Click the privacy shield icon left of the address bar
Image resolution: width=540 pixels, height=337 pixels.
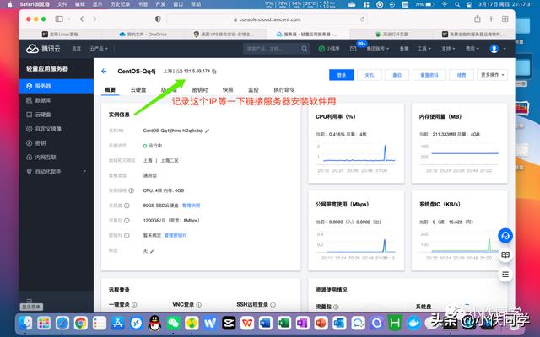click(x=158, y=19)
